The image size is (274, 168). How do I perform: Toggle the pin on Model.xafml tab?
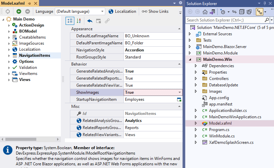[29, 3]
